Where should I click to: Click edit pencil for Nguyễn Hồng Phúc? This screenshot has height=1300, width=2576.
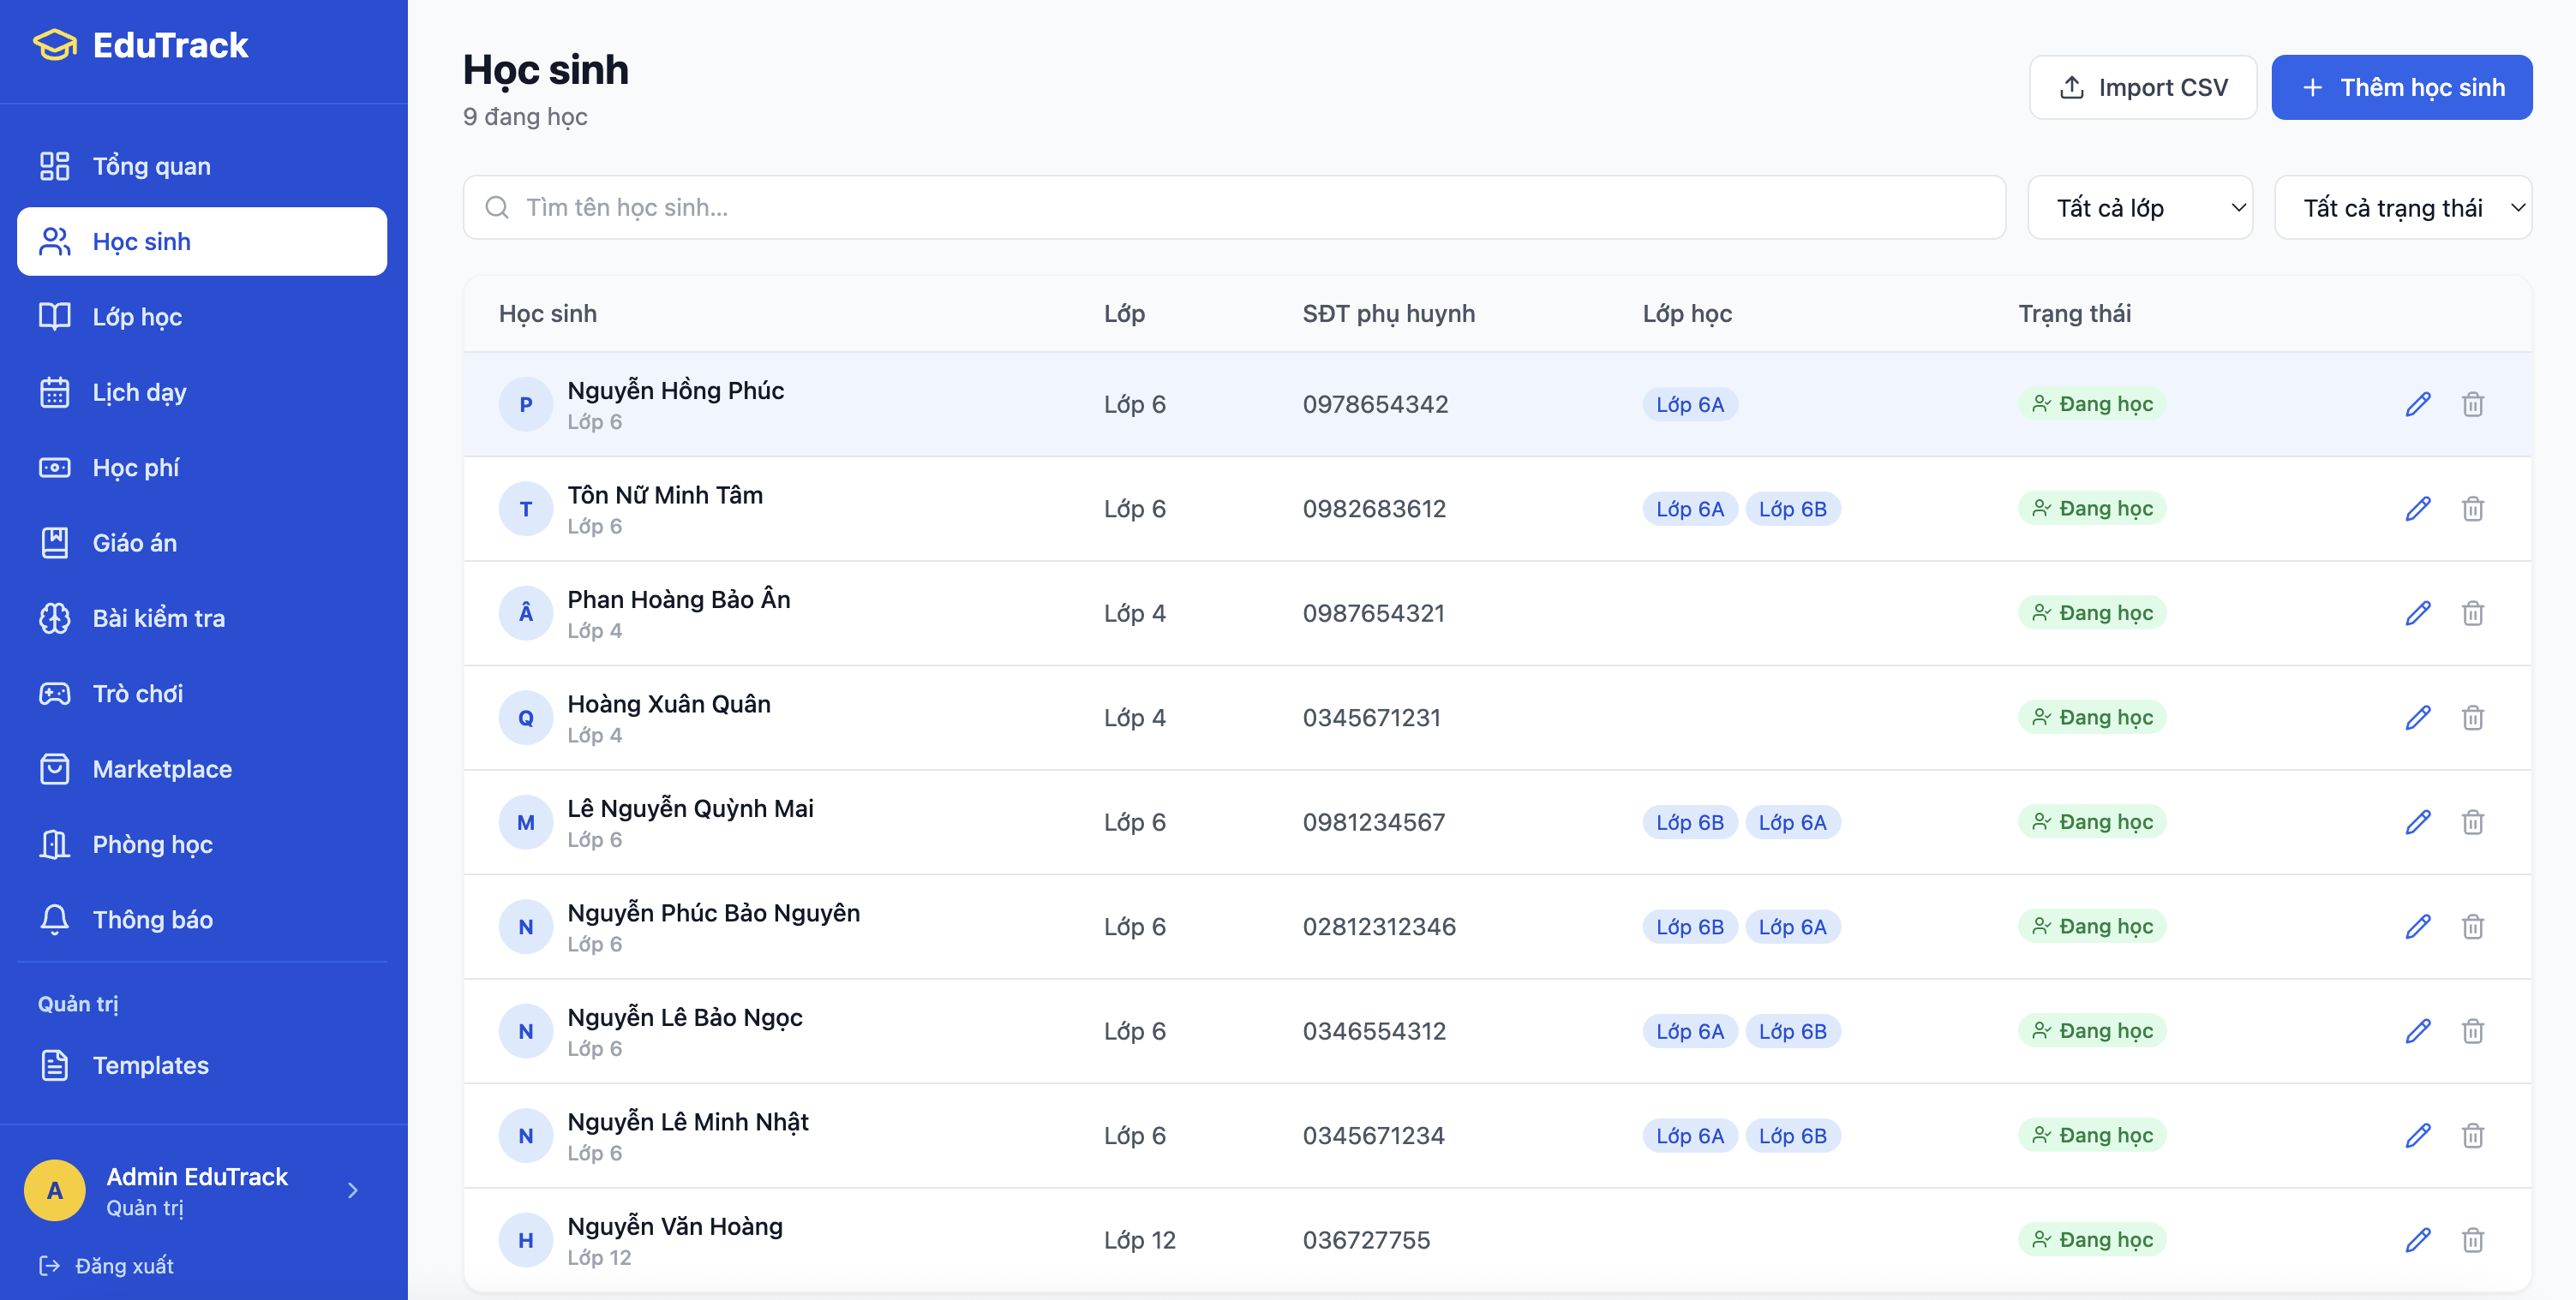(2417, 405)
